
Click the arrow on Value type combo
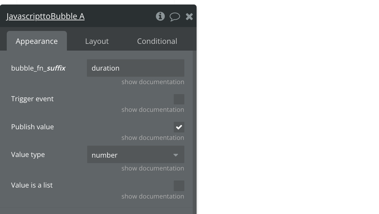(176, 155)
